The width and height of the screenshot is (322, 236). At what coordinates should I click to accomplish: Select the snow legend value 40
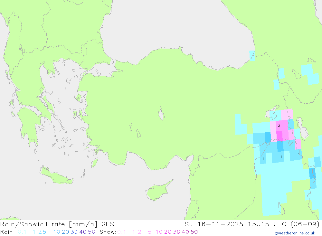[x=185, y=232]
